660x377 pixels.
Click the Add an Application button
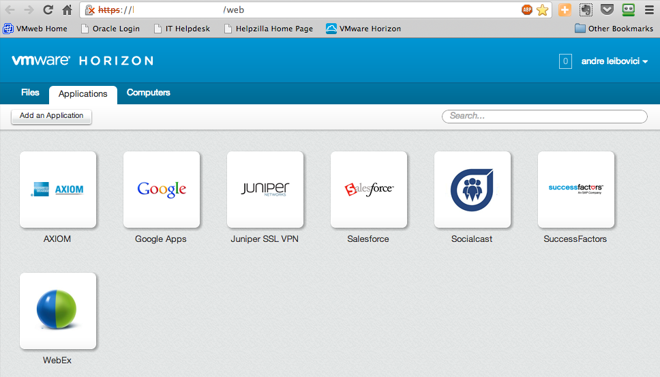[51, 116]
